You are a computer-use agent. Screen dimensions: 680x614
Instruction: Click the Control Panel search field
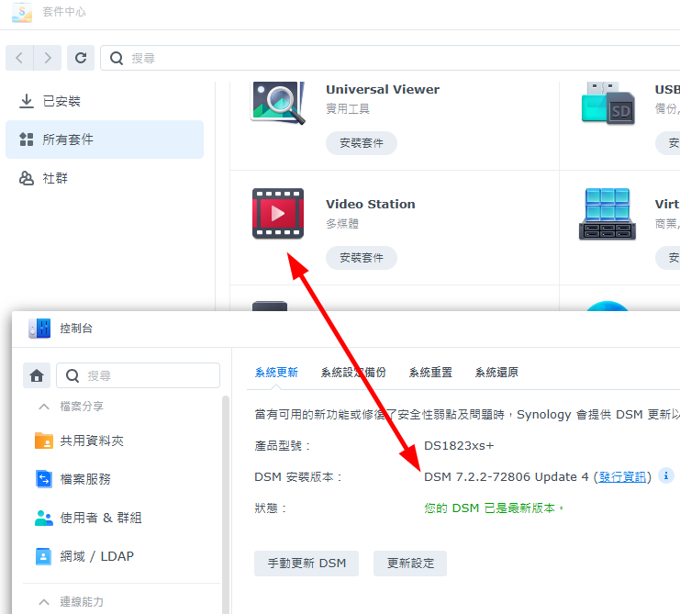tap(138, 375)
